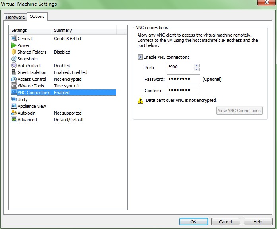Select the Access Control label

(32, 79)
